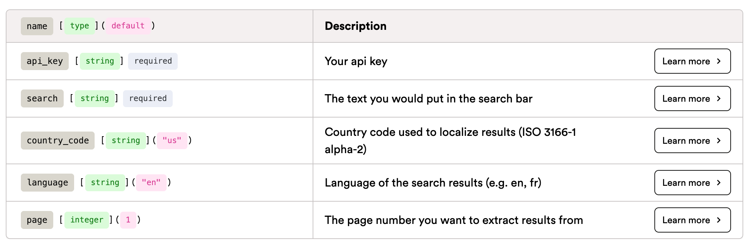Click the chevron icon beside search's Learn more

pos(718,98)
